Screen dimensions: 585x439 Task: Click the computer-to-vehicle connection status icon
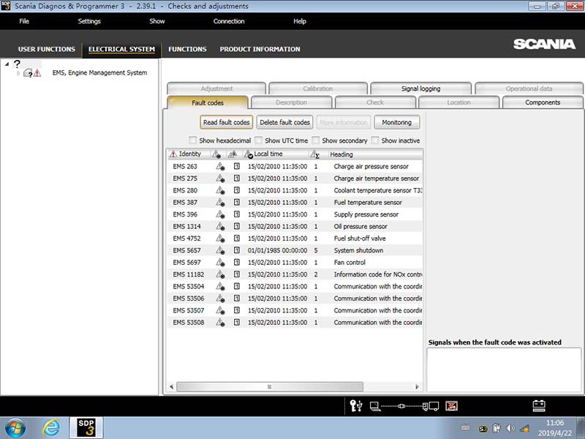(x=404, y=406)
